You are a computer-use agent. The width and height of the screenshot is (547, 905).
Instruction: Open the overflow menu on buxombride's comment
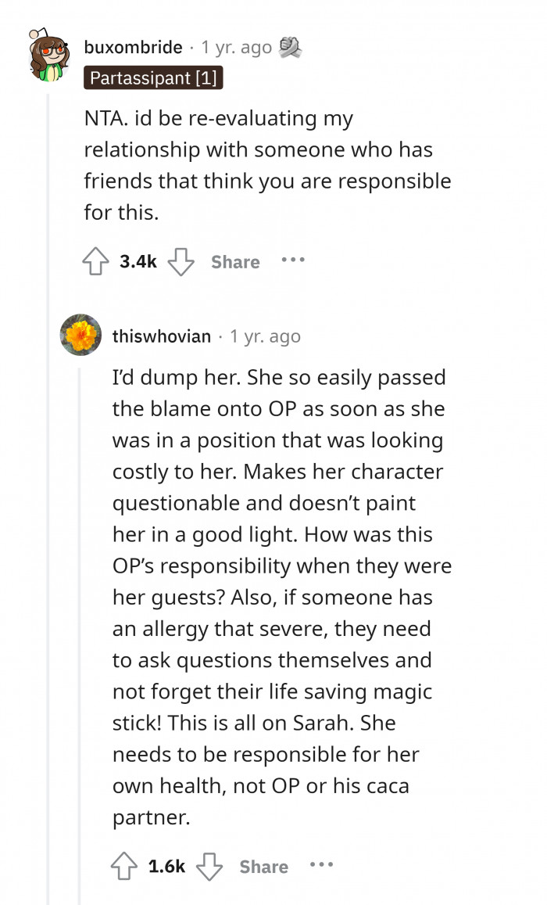(x=293, y=261)
